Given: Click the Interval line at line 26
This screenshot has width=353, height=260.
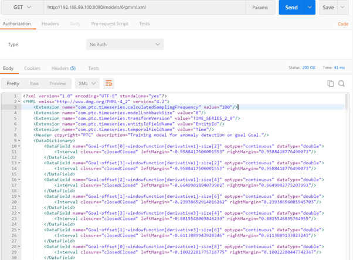Looking at the screenshot, I should point(185,235).
